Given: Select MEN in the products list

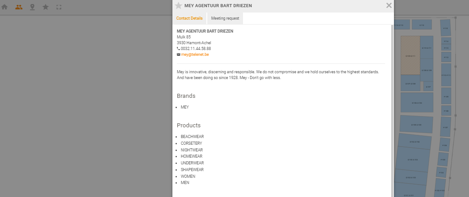Looking at the screenshot, I should pos(185,182).
